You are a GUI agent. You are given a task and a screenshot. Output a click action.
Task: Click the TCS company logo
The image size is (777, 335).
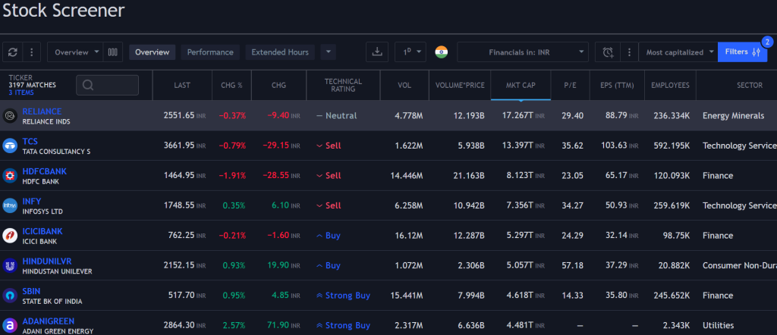tap(10, 146)
